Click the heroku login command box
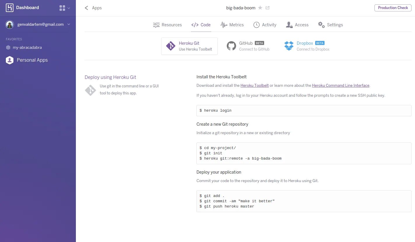415x242 pixels. coord(304,110)
